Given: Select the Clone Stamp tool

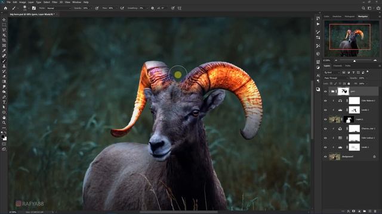Looking at the screenshot, I should (4, 66).
